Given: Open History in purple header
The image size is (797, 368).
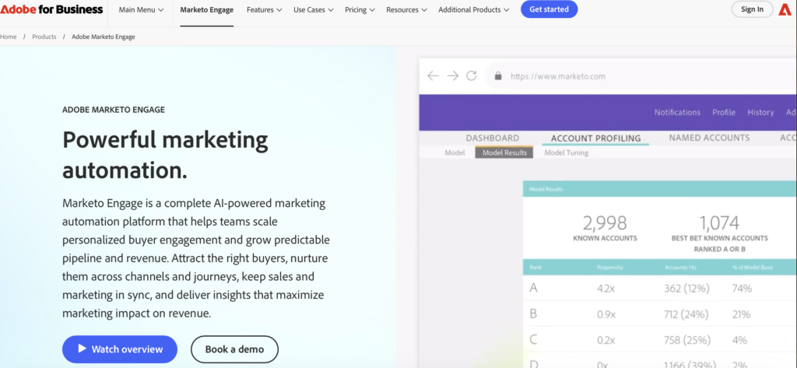Looking at the screenshot, I should click(760, 112).
